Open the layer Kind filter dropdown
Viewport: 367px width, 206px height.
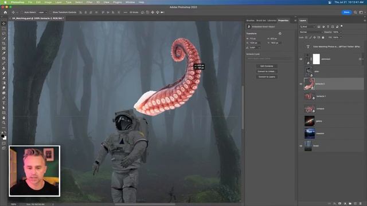(x=307, y=27)
